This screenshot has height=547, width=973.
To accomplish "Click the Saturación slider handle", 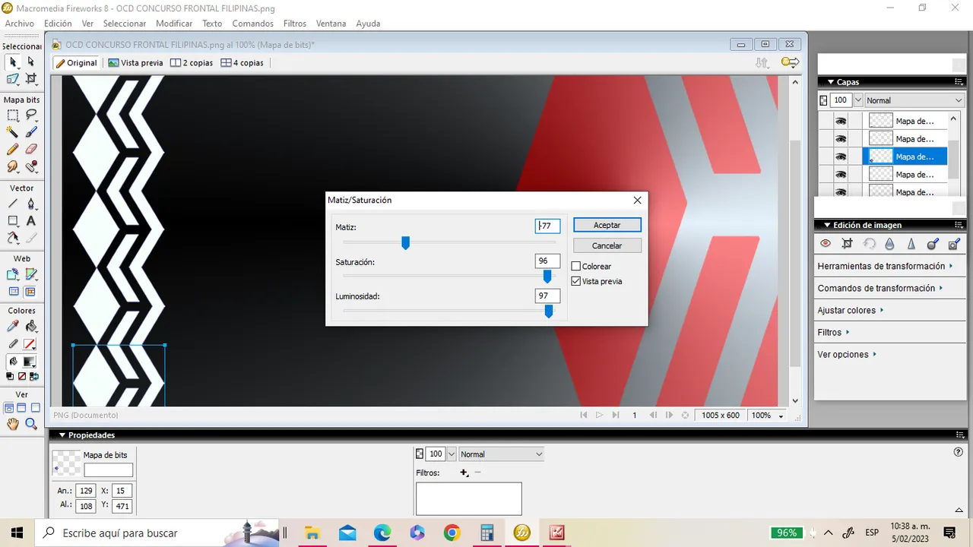I will pyautogui.click(x=547, y=277).
